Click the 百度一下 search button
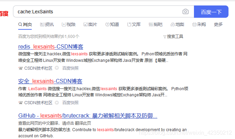The image size is (235, 139). click(x=211, y=12)
